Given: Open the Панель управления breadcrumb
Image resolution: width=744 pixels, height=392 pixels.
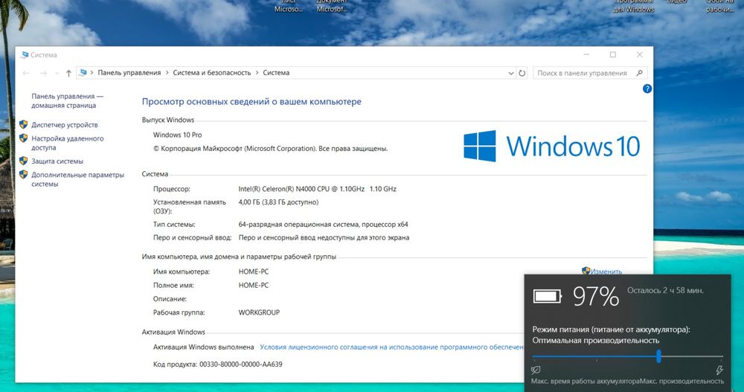Looking at the screenshot, I should point(129,73).
